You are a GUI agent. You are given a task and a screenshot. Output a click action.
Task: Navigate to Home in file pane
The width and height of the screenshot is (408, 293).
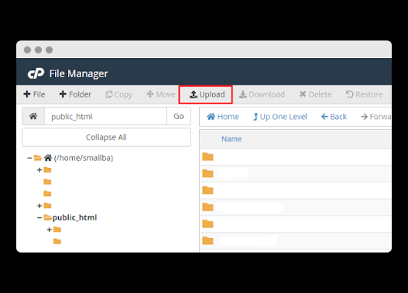223,117
